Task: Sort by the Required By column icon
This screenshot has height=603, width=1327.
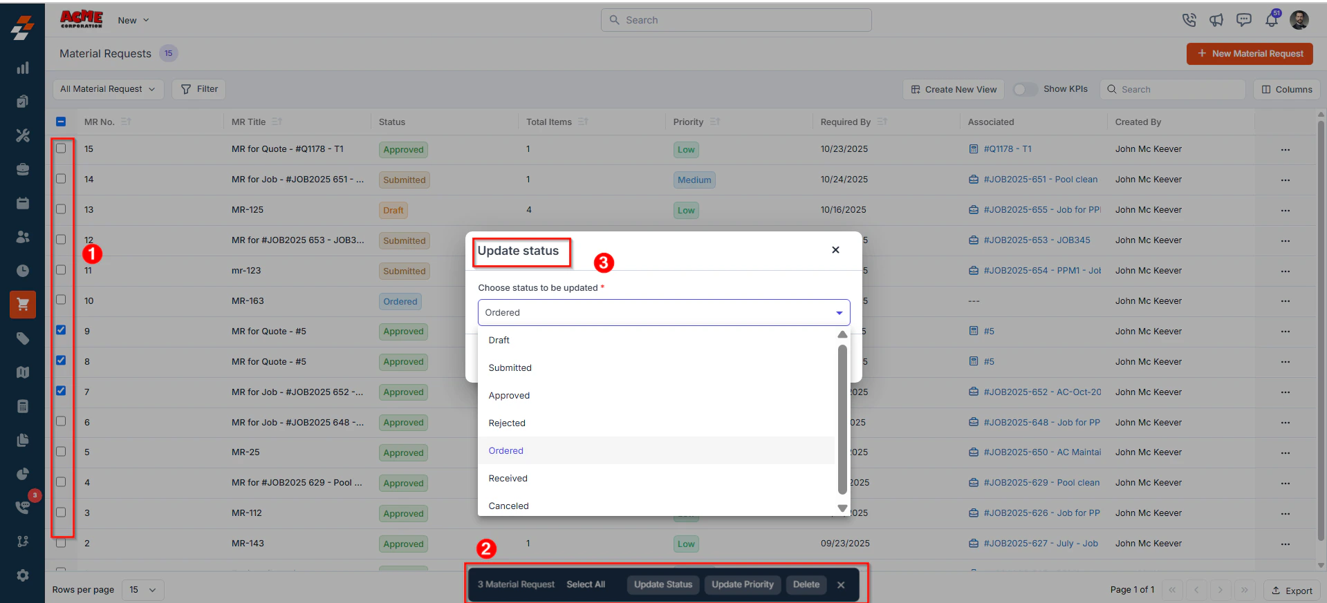Action: [x=882, y=122]
